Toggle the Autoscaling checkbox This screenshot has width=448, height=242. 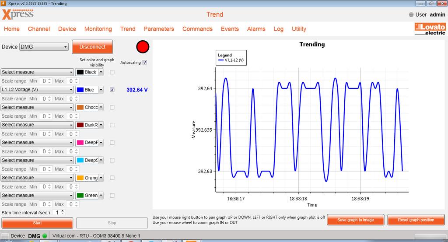click(x=144, y=62)
